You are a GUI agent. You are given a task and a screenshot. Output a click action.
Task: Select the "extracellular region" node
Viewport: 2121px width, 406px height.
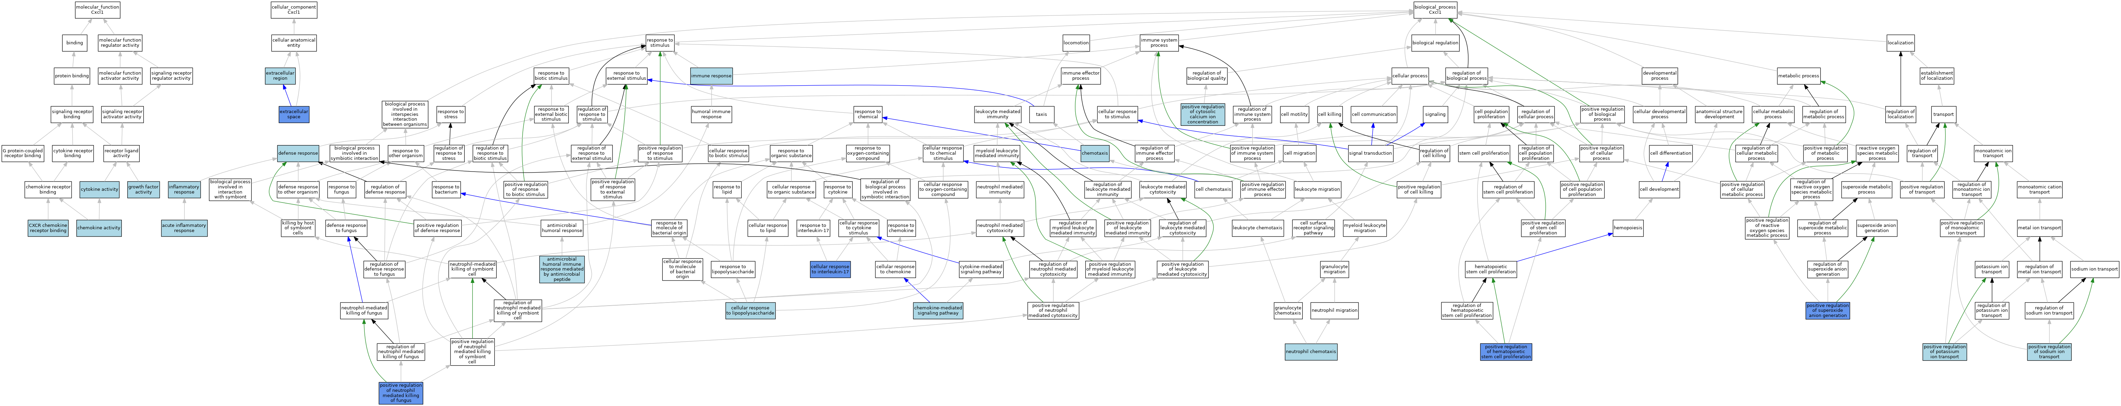(x=280, y=76)
